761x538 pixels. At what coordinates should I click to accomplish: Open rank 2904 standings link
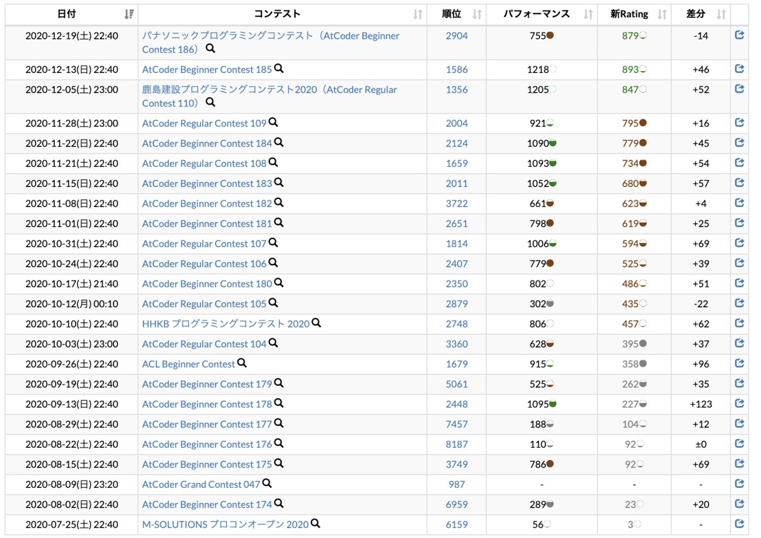pos(457,36)
